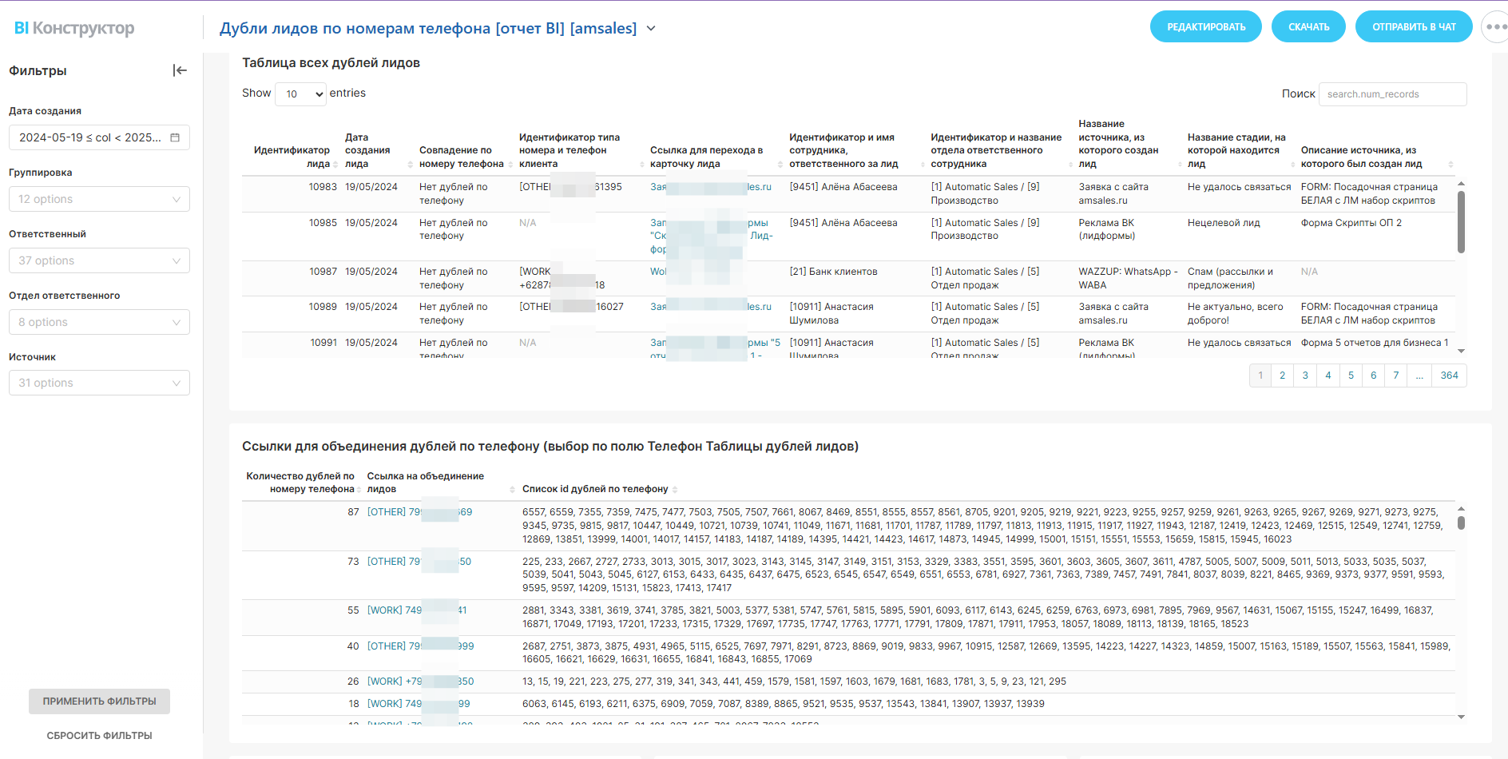The width and height of the screenshot is (1508, 759).
Task: Sort by Название стадии column
Action: [x=1292, y=165]
